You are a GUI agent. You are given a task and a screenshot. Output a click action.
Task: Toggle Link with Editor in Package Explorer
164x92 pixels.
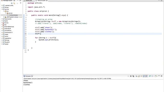point(14,3)
